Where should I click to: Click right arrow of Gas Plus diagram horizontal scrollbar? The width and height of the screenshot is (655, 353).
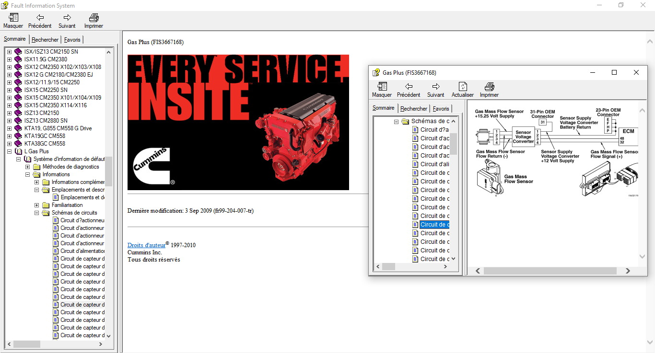click(628, 271)
